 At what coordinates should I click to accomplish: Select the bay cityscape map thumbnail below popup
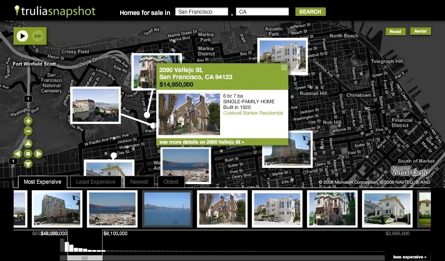pos(186,165)
